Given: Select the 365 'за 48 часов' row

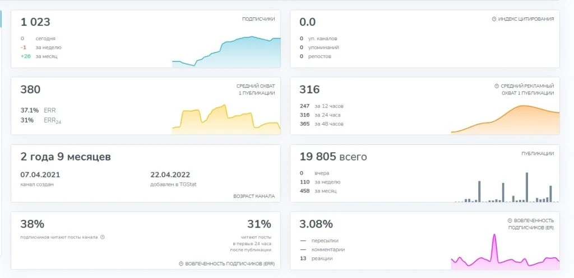Looking at the screenshot, I should pyautogui.click(x=322, y=124).
